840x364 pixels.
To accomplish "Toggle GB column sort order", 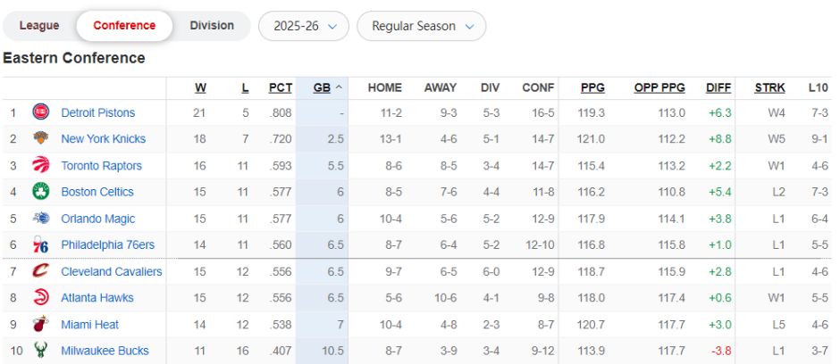I will (323, 87).
